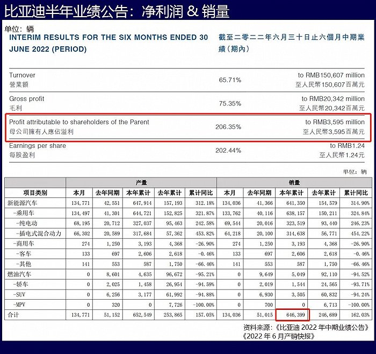Select the 65.71% turnover growth figure
This screenshot has width=376, height=354.
pos(230,80)
